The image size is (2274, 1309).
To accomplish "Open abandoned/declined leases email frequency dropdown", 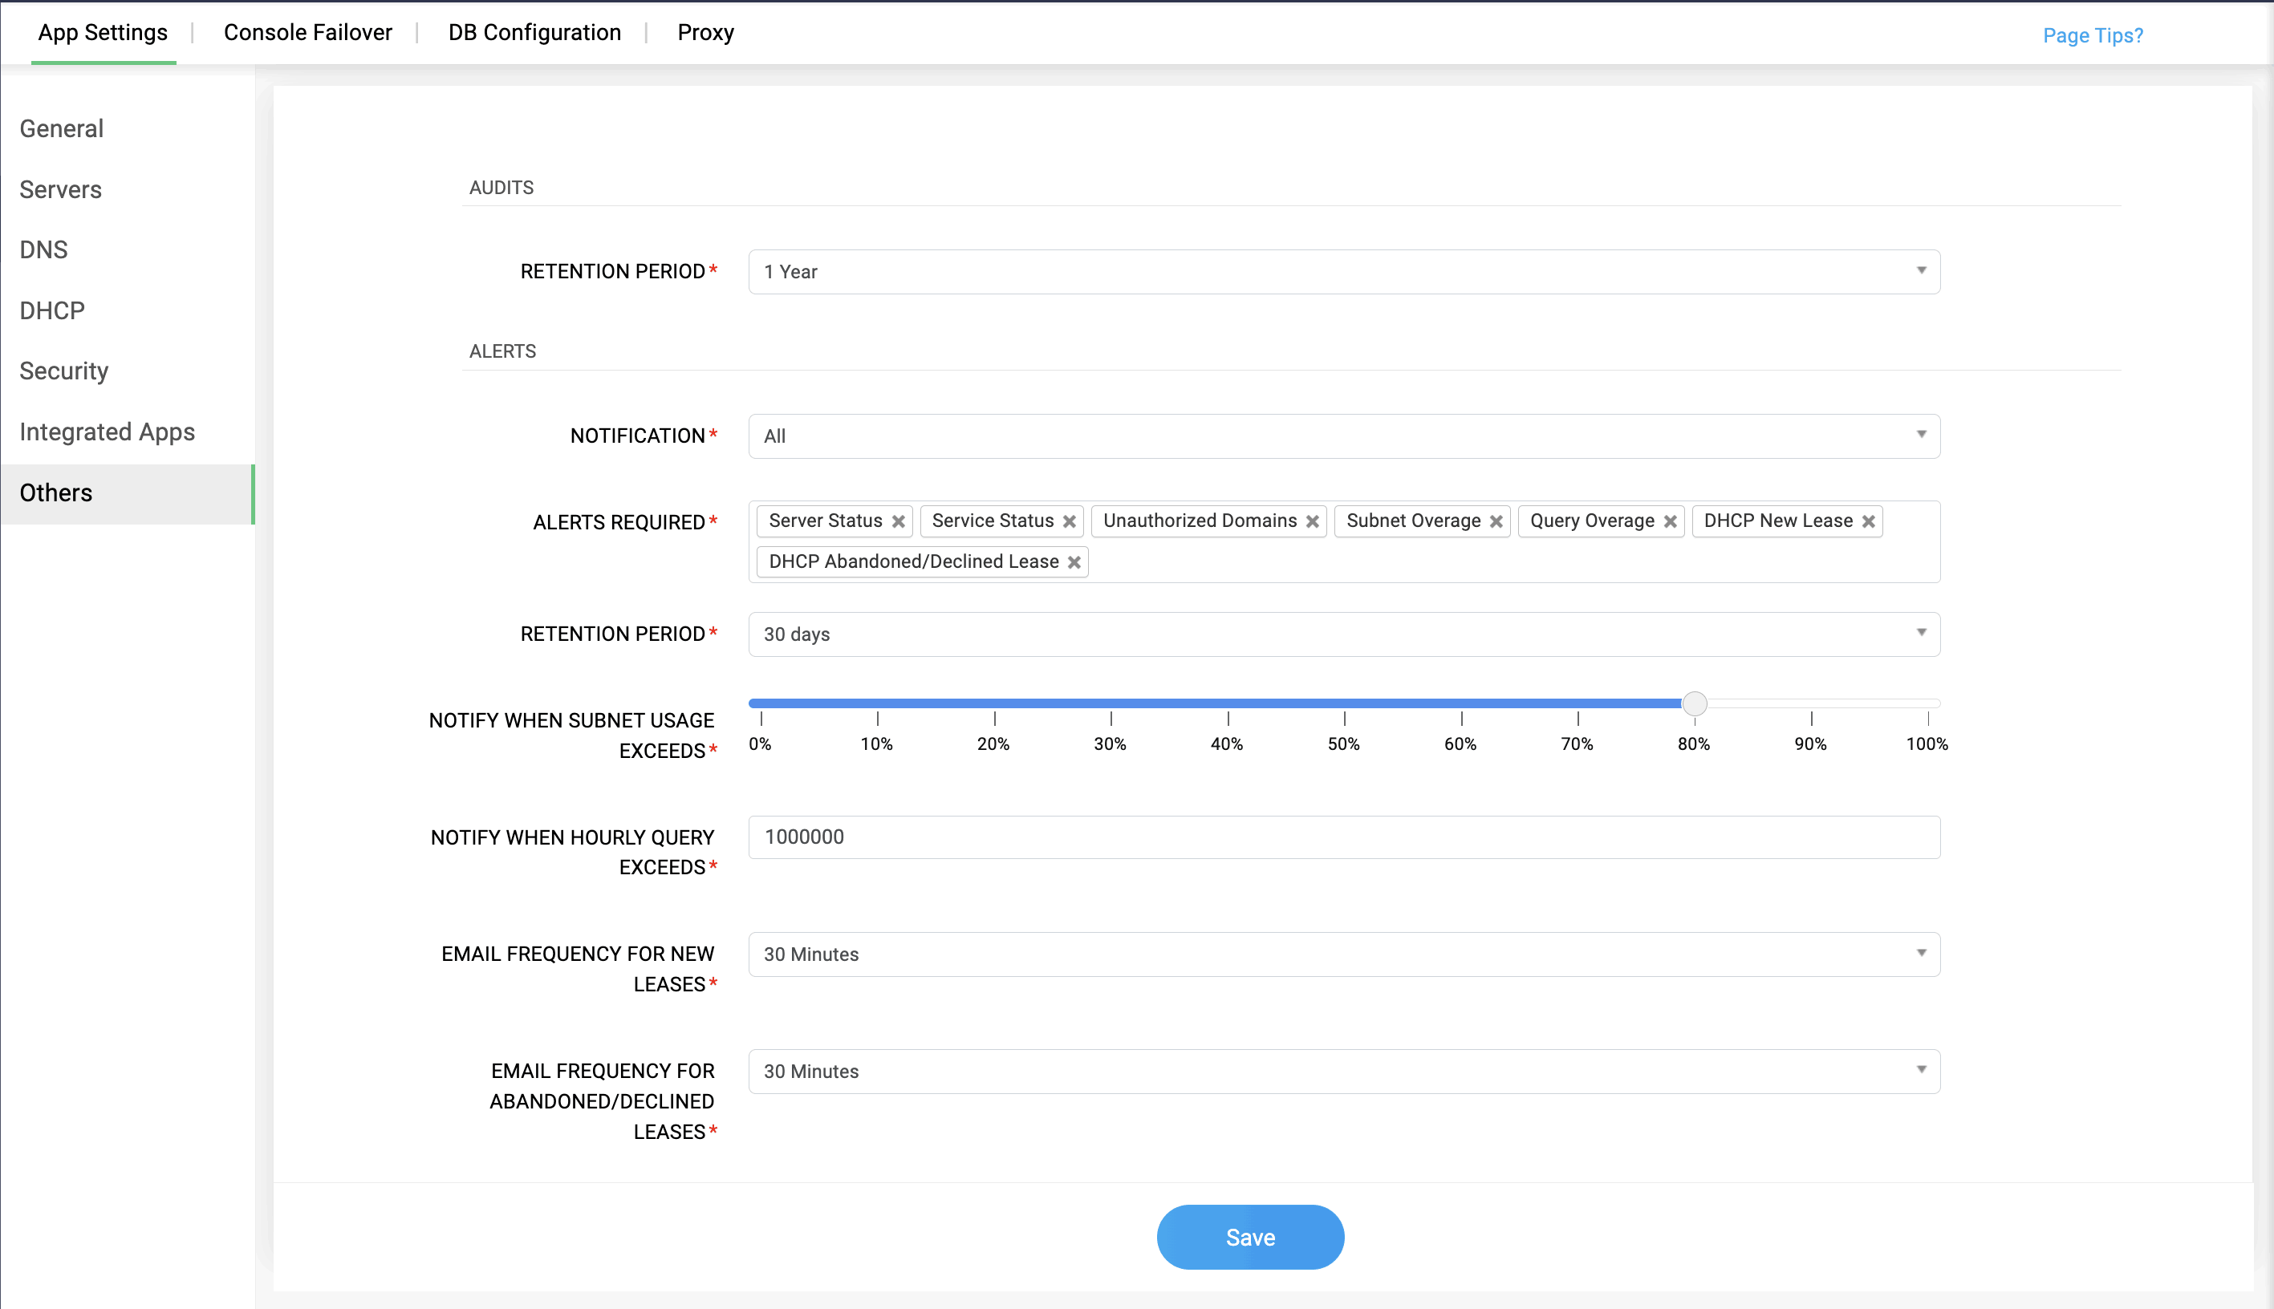I will [1343, 1071].
